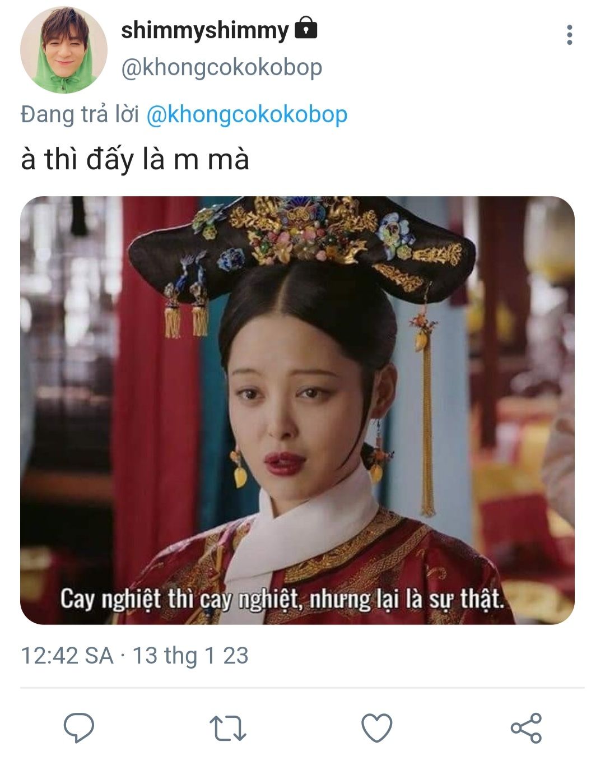
Task: Tap the retweet arrows icon
Action: [228, 728]
